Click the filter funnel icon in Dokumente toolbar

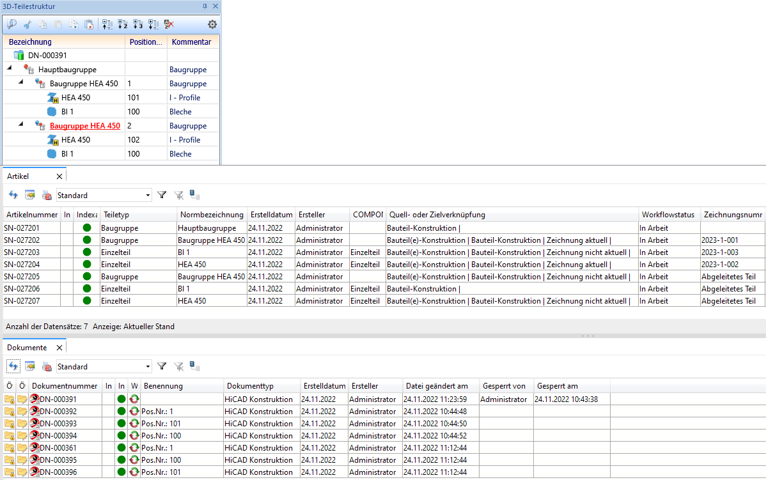point(162,366)
